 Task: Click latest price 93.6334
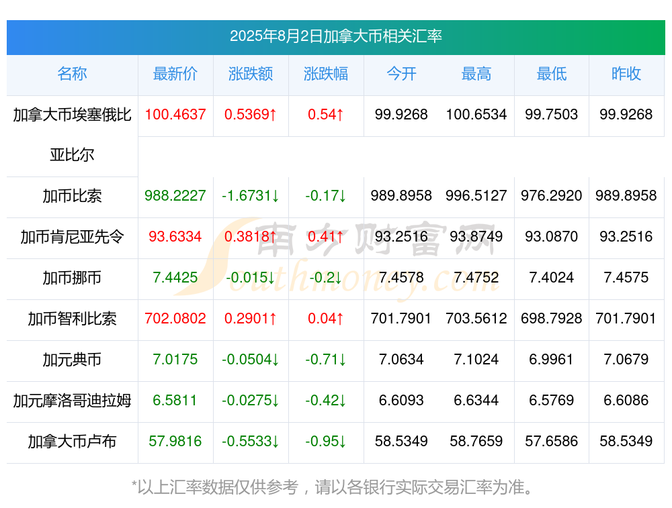(x=175, y=237)
